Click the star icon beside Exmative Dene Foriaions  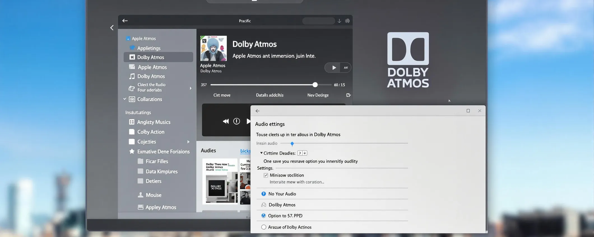point(132,151)
